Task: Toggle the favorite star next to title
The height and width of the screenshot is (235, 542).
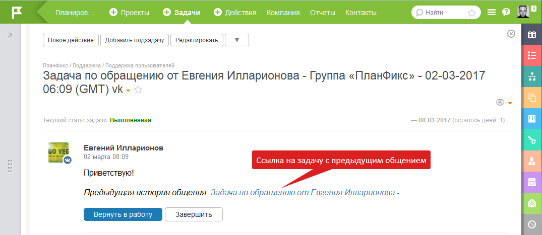Action: point(138,90)
